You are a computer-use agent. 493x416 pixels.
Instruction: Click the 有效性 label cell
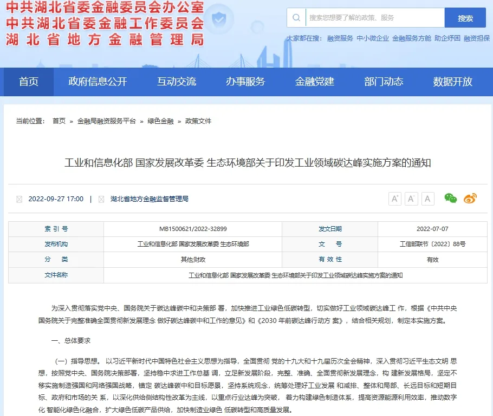[330, 259]
